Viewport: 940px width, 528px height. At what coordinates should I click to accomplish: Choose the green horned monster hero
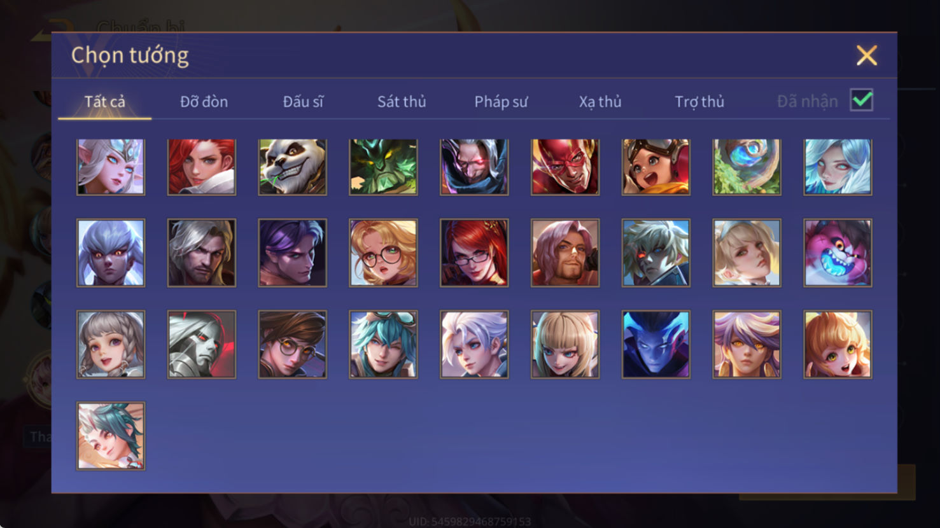pyautogui.click(x=383, y=167)
